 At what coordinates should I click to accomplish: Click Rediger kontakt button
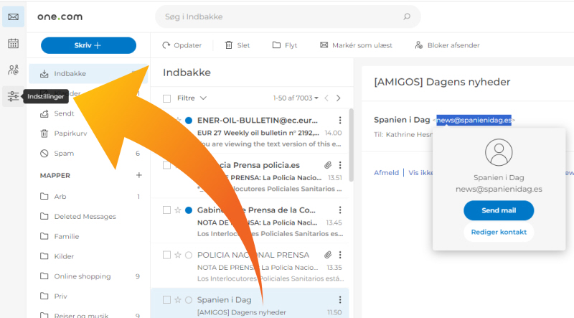point(499,232)
